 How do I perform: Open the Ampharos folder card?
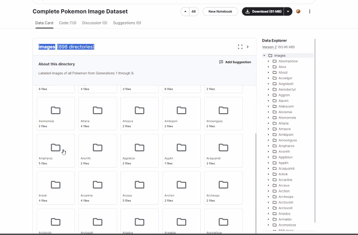point(56,151)
